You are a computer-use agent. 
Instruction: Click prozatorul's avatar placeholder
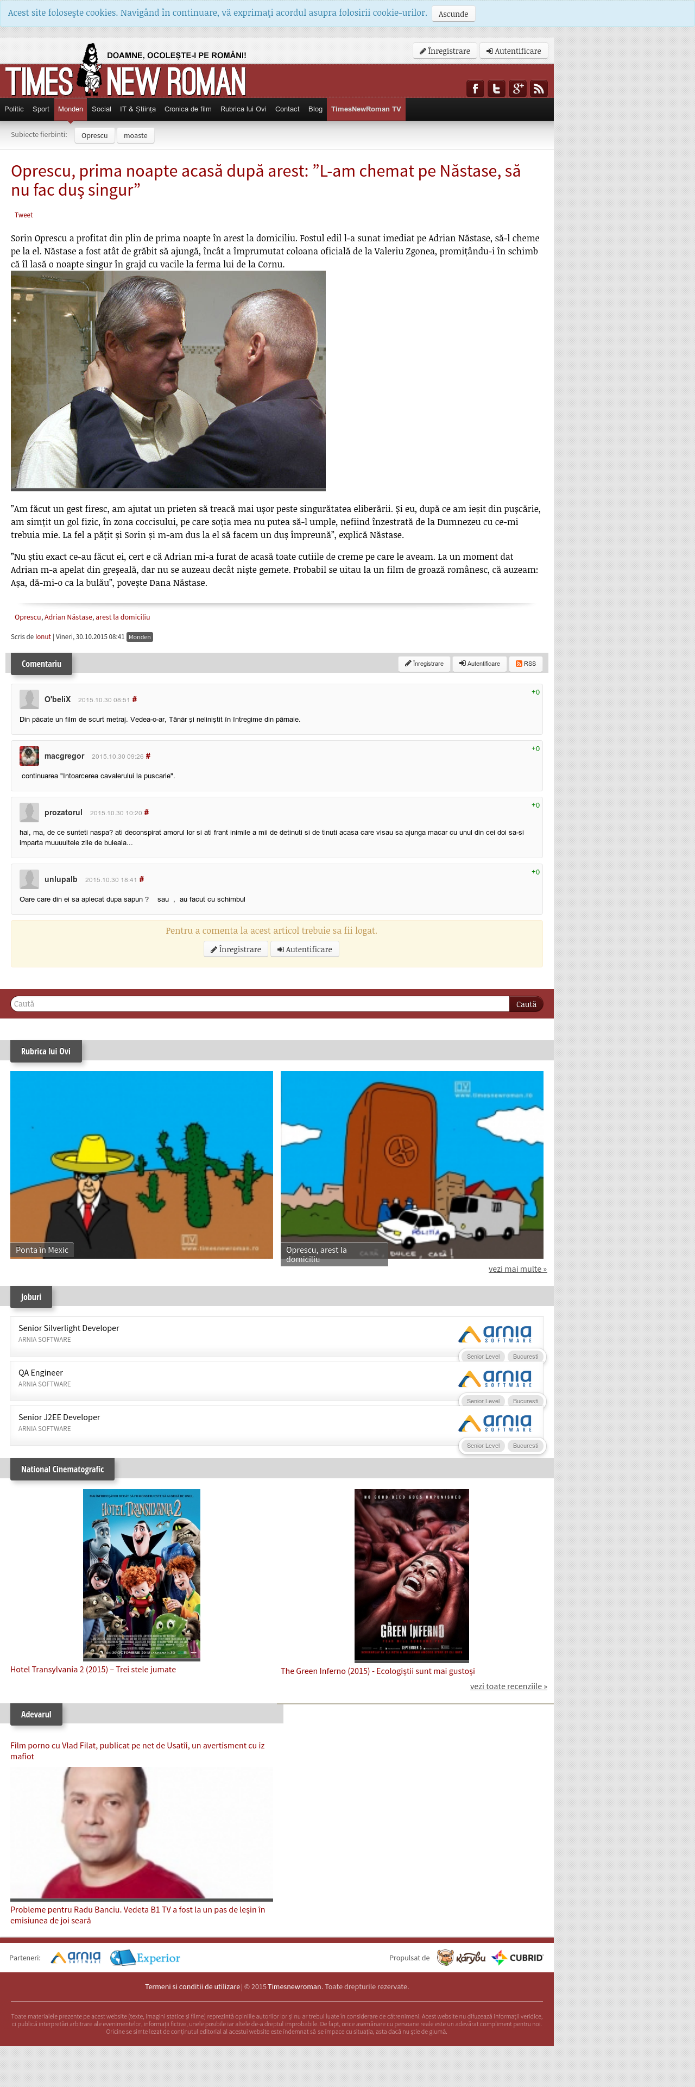(29, 813)
